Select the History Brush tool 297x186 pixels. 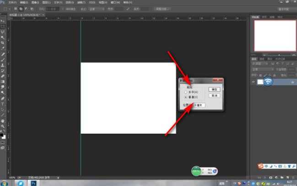click(x=2, y=71)
